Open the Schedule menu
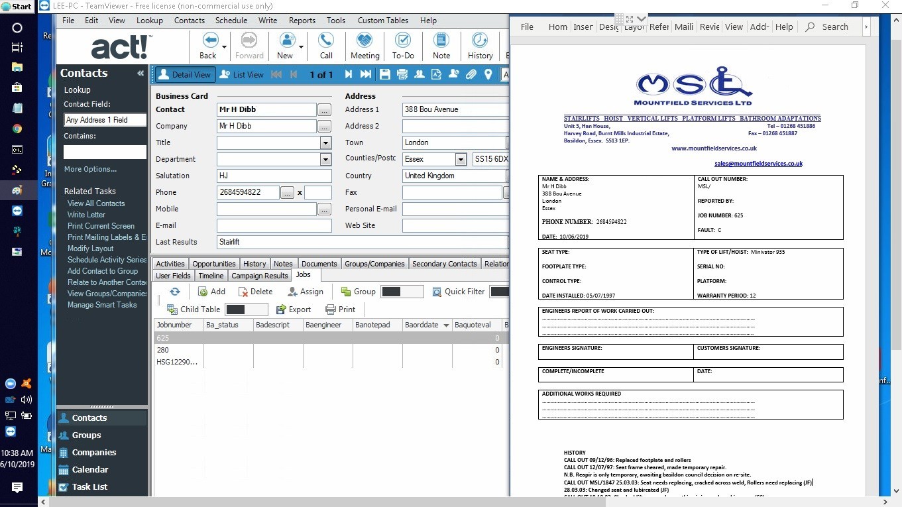This screenshot has height=507, width=902. pos(231,21)
